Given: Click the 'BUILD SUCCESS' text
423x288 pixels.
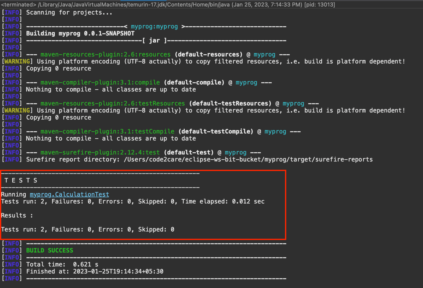Looking at the screenshot, I should pos(50,250).
